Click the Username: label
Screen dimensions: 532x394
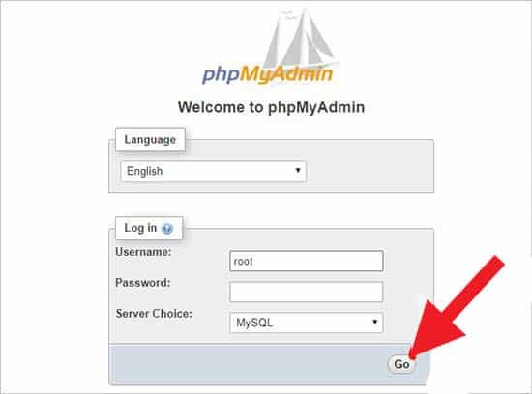(143, 252)
